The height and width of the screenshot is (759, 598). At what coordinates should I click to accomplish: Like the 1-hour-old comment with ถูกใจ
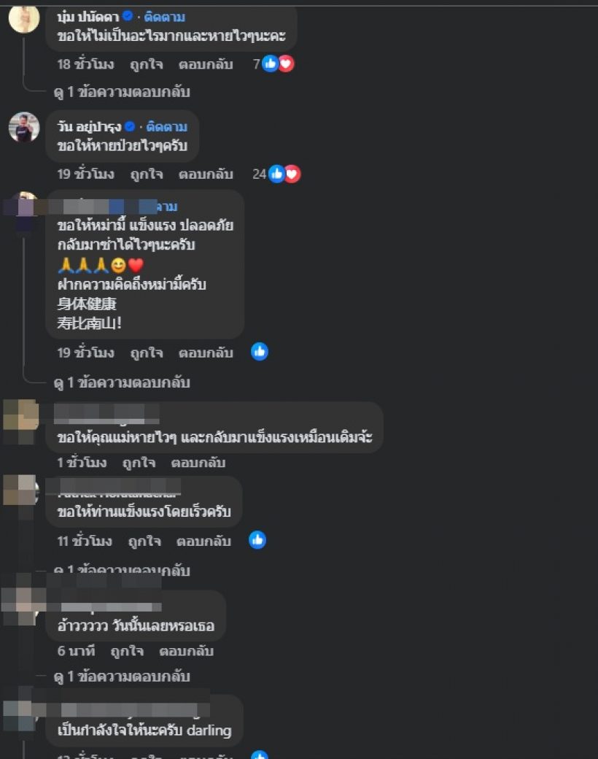[x=139, y=463]
